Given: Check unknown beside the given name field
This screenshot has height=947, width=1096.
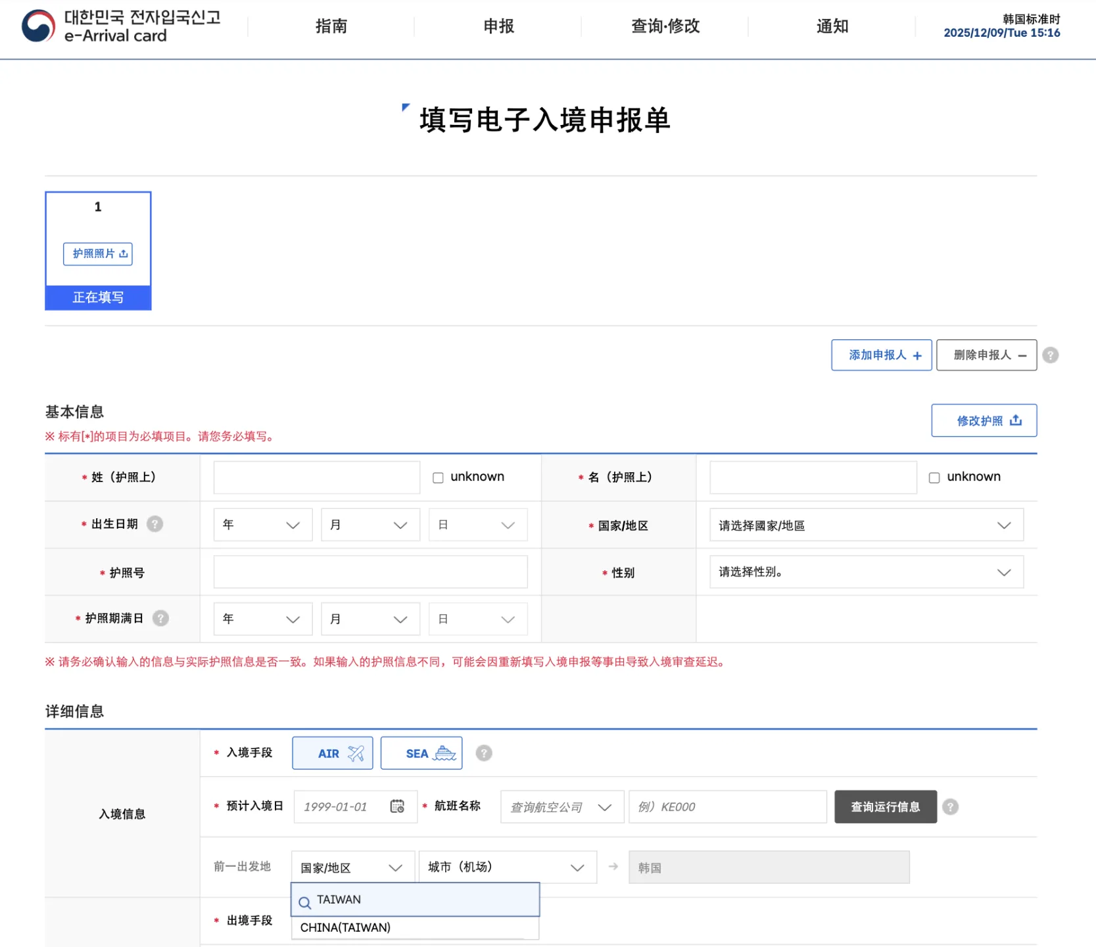Looking at the screenshot, I should (x=934, y=477).
